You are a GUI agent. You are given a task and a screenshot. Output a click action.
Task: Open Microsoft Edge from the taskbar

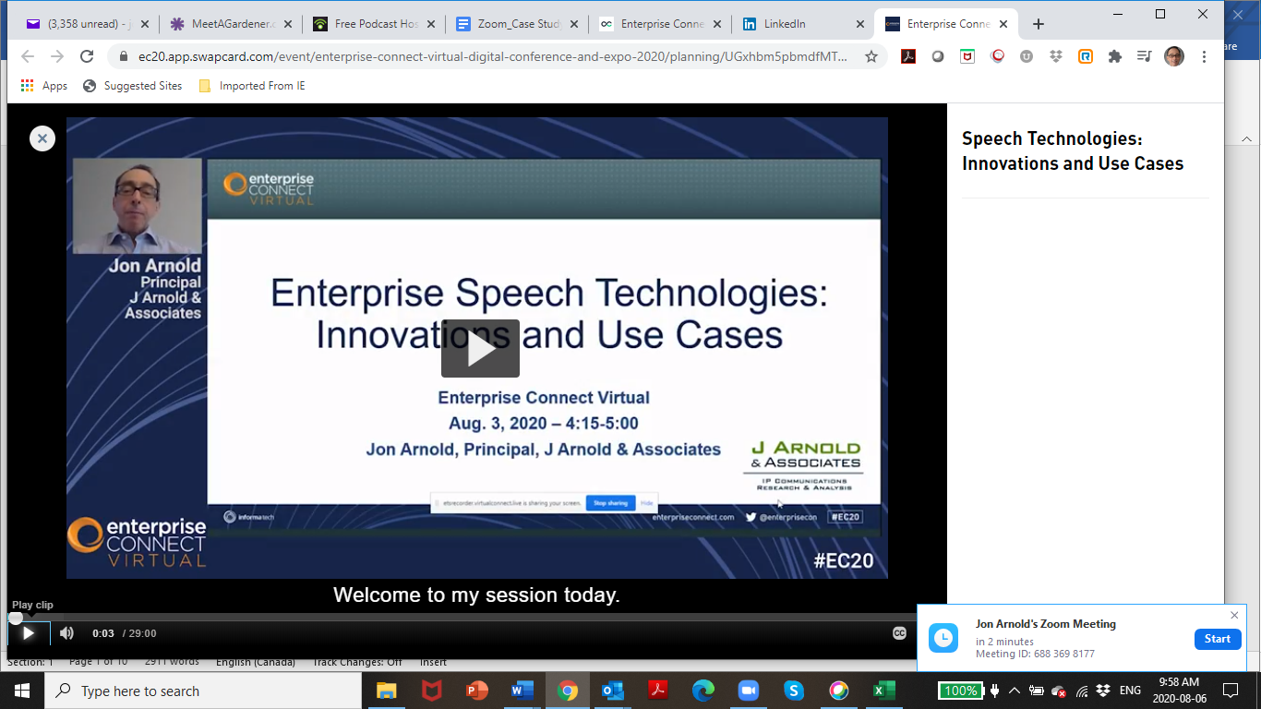[x=703, y=691]
